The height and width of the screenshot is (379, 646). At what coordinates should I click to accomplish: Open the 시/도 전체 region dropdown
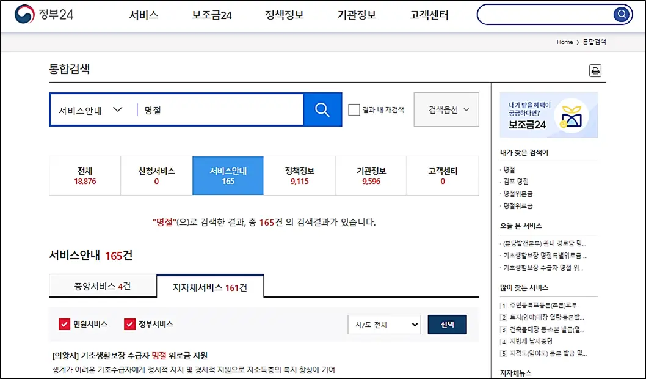point(384,325)
